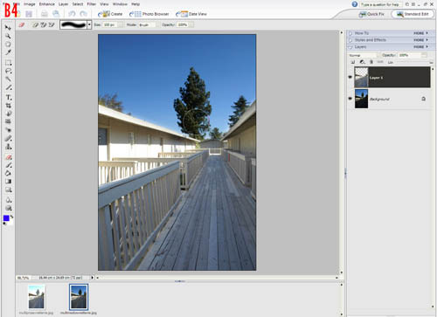The height and width of the screenshot is (317, 437).
Task: Swap foreground and background colors
Action: (x=12, y=217)
